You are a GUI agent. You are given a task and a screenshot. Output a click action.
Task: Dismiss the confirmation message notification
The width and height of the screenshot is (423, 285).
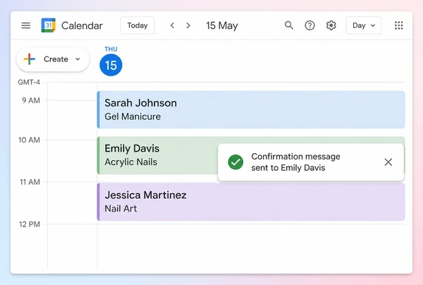point(388,162)
